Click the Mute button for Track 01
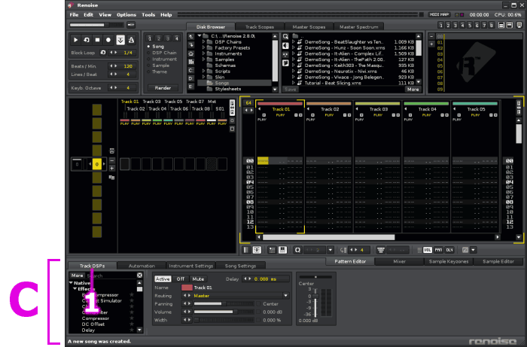The width and height of the screenshot is (527, 347). click(198, 279)
